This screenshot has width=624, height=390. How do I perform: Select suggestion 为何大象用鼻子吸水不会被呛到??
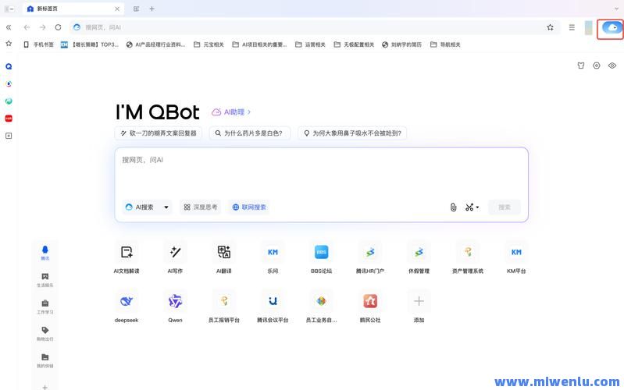[352, 133]
